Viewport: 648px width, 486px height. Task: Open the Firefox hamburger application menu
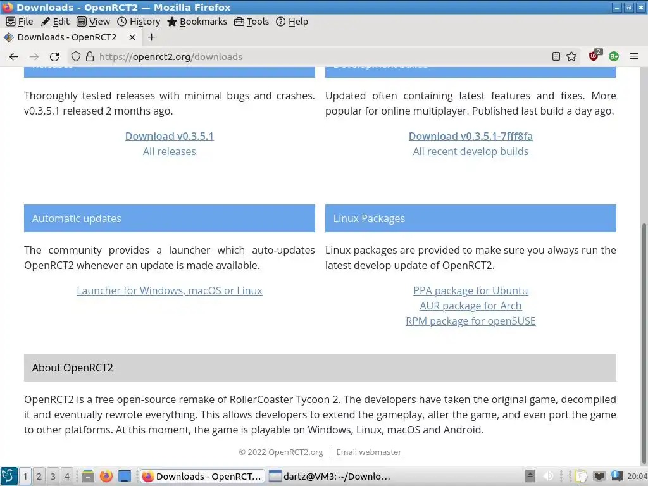coord(634,56)
